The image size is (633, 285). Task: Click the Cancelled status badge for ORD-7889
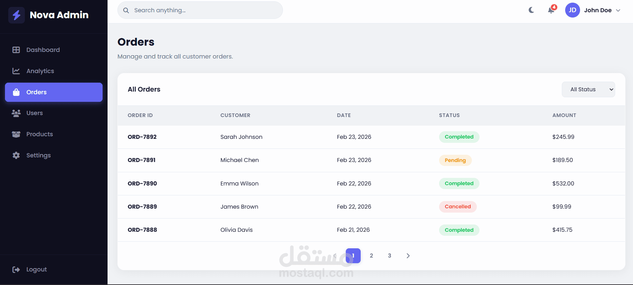458,207
